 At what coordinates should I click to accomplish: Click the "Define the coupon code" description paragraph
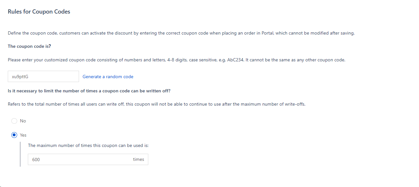pyautogui.click(x=181, y=33)
